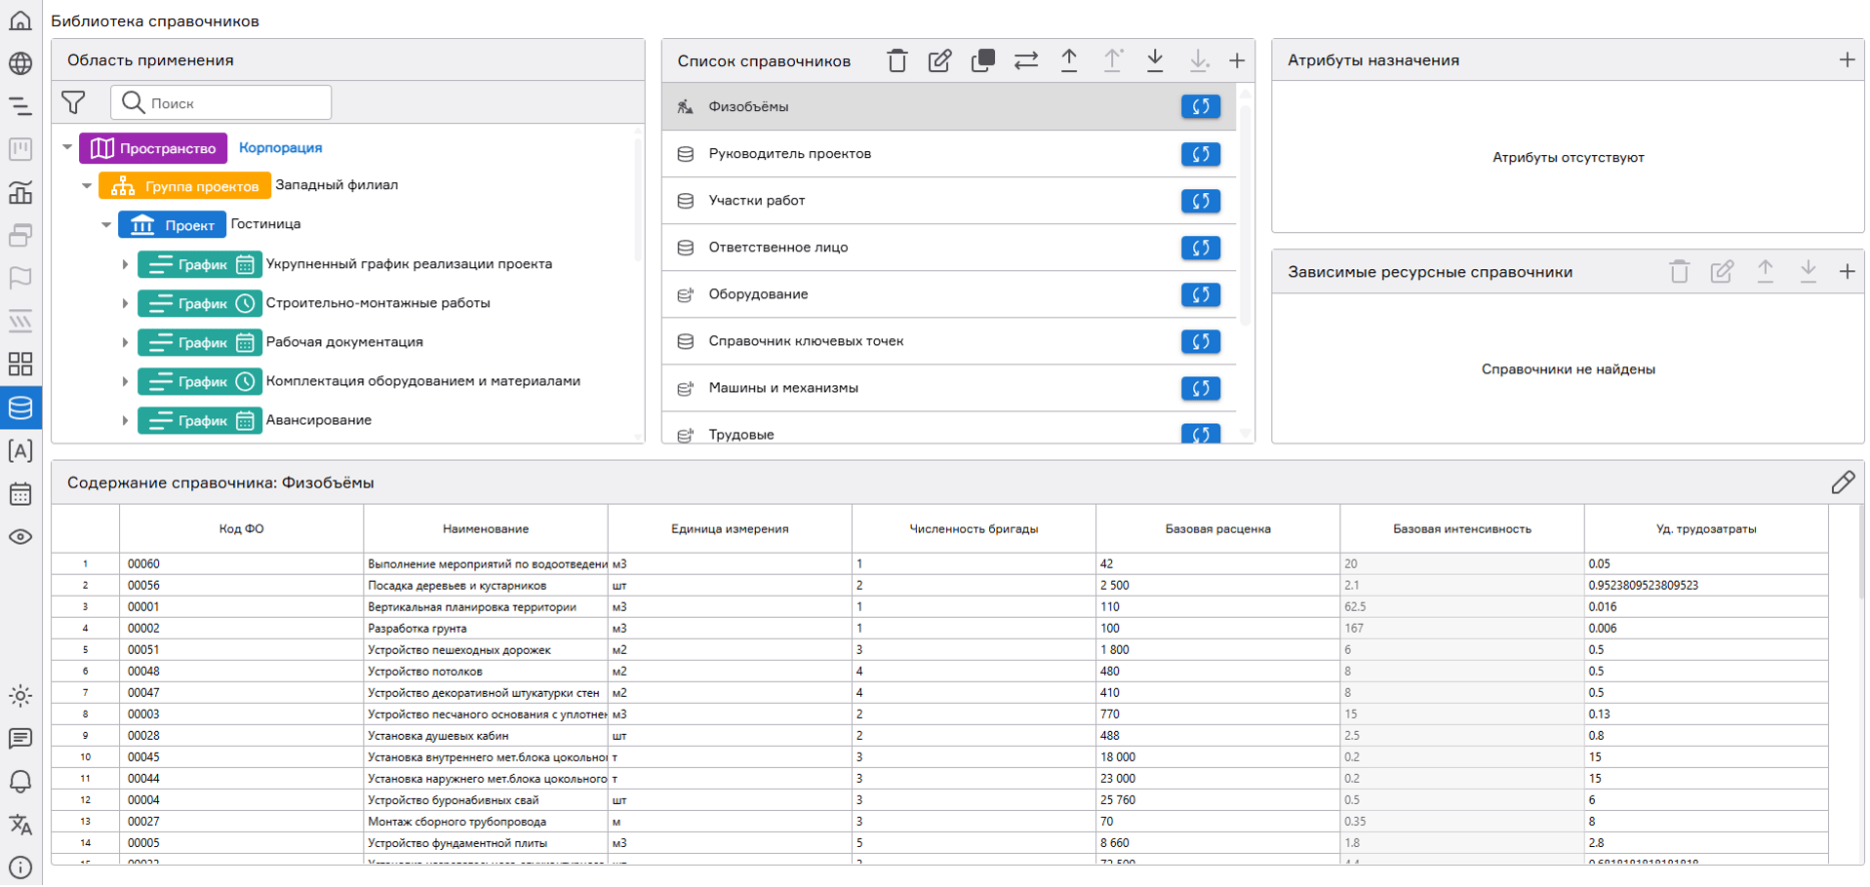This screenshot has height=887, width=1870.
Task: Toggle the sun theme icon in sidebar
Action: click(20, 696)
